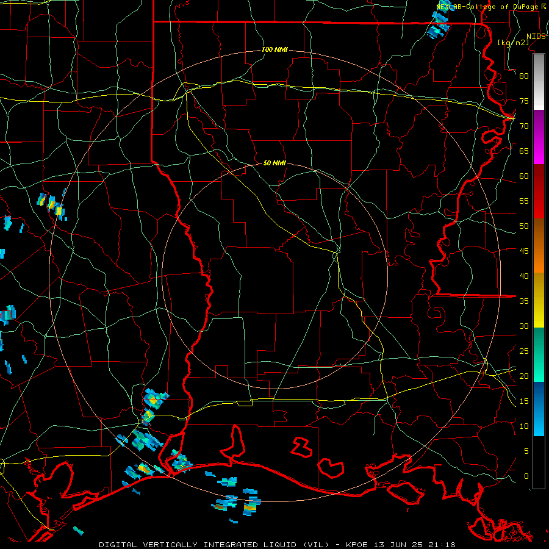This screenshot has height=549, width=549.
Task: Click the 15 value on the scale
Action: [524, 401]
